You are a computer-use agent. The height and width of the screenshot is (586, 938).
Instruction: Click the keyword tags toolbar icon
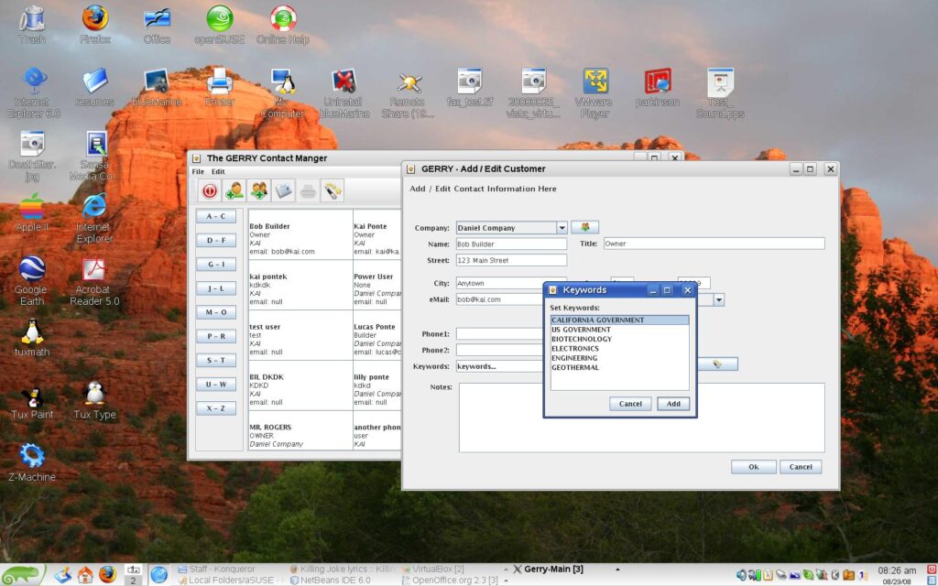click(x=333, y=190)
